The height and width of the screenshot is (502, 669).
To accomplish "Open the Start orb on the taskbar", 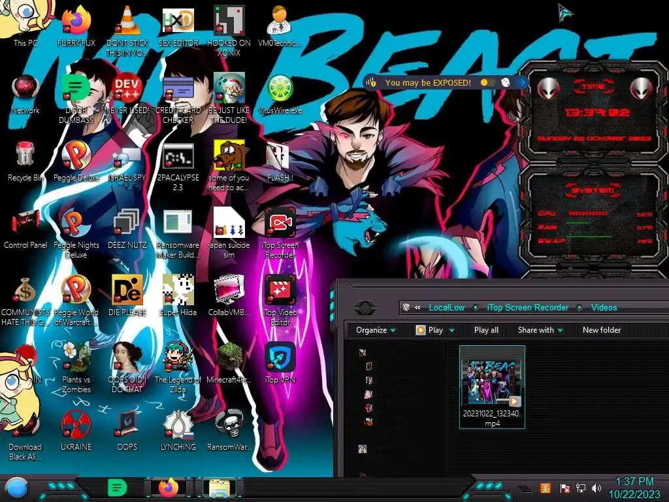I will [16, 488].
